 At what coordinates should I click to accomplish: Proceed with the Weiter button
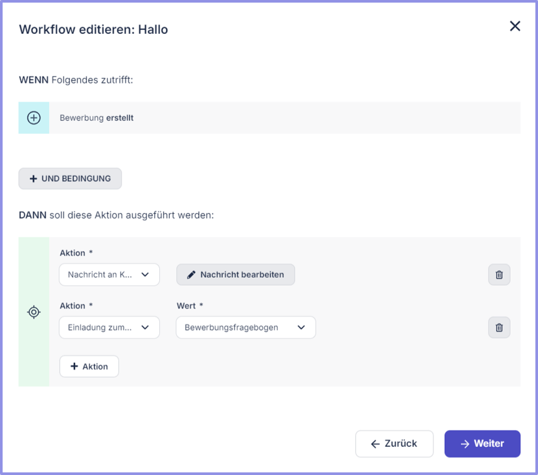click(x=482, y=444)
